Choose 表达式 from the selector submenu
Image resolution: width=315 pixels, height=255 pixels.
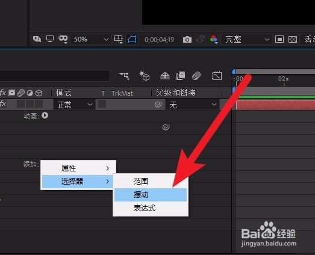[x=151, y=208]
